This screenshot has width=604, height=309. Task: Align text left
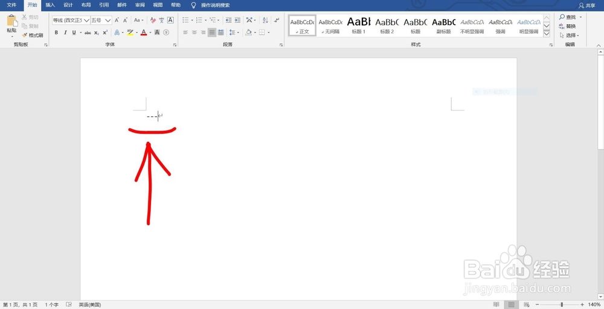tap(185, 33)
